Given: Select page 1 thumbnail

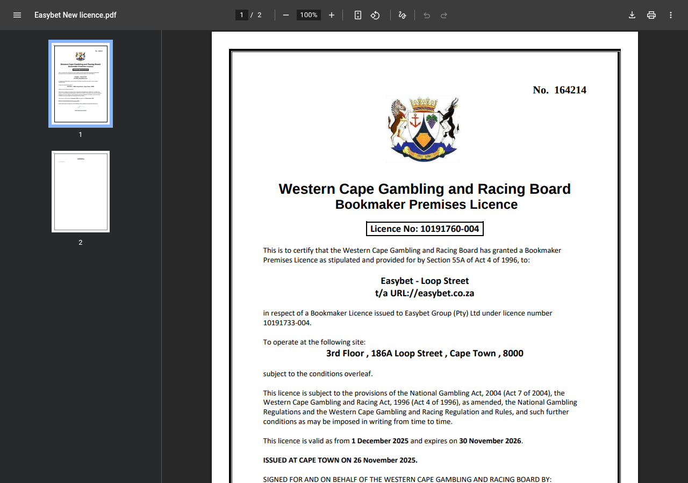Looking at the screenshot, I should coord(81,84).
